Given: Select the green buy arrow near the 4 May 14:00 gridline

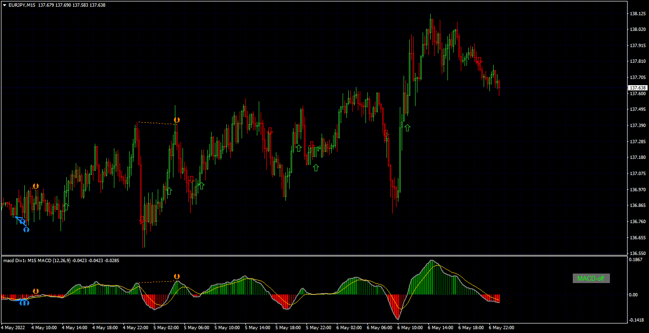Looking at the screenshot, I should [66, 206].
